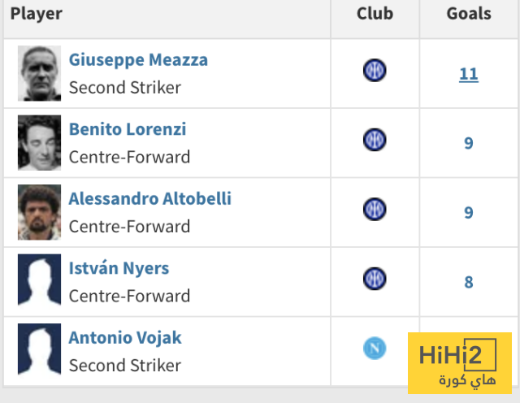
Task: Click Inter club icon in Giuseppe Meazza row
Action: coord(375,71)
